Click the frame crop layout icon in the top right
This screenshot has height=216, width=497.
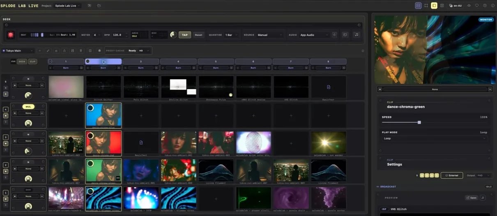point(426,6)
